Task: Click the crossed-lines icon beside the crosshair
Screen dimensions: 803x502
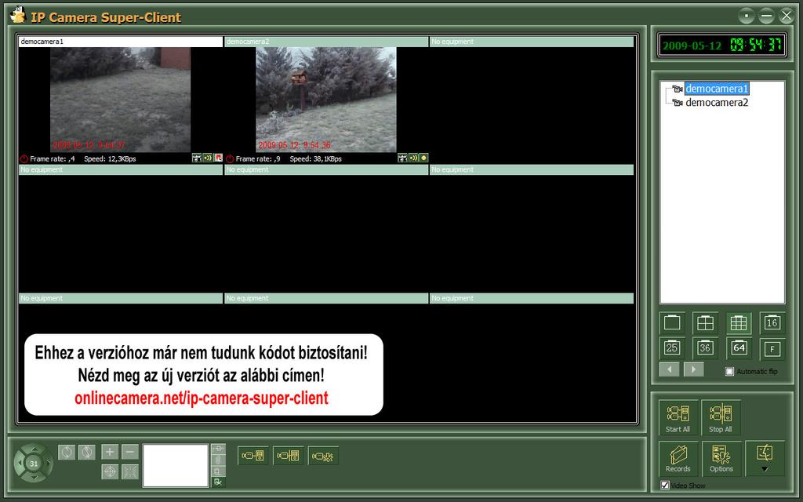Action: point(130,471)
